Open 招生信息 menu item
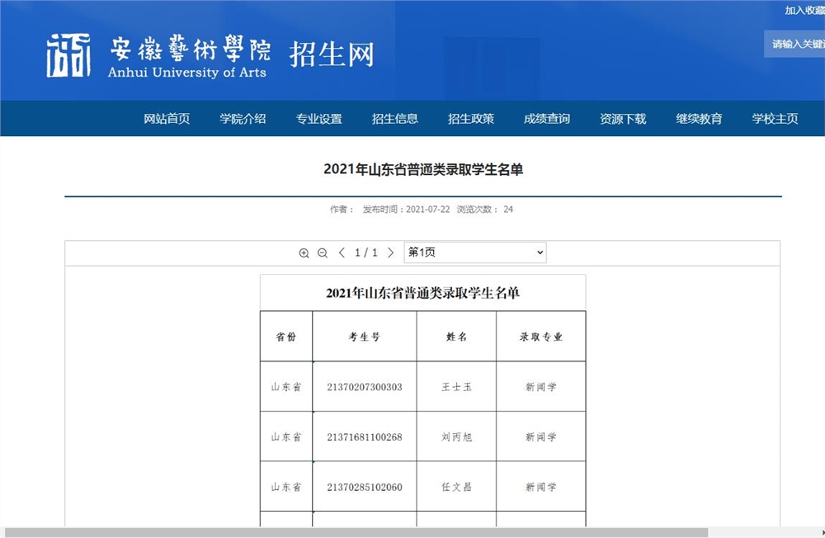Image resolution: width=825 pixels, height=538 pixels. [x=394, y=119]
